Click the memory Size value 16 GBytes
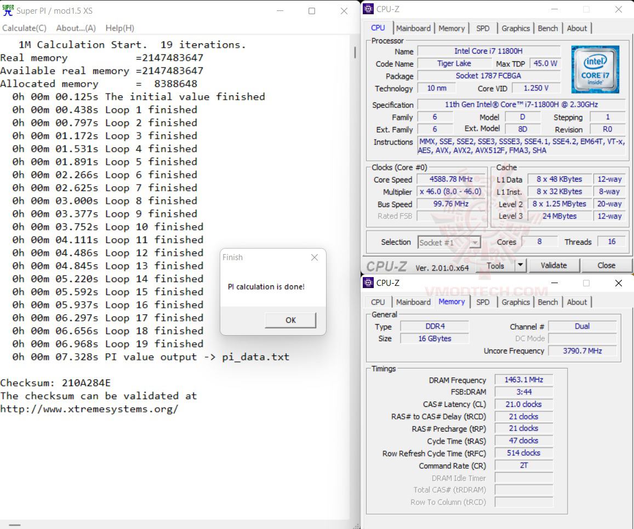The height and width of the screenshot is (529, 634). click(435, 338)
